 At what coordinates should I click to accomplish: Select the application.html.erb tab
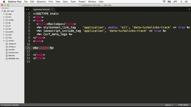(41, 10)
